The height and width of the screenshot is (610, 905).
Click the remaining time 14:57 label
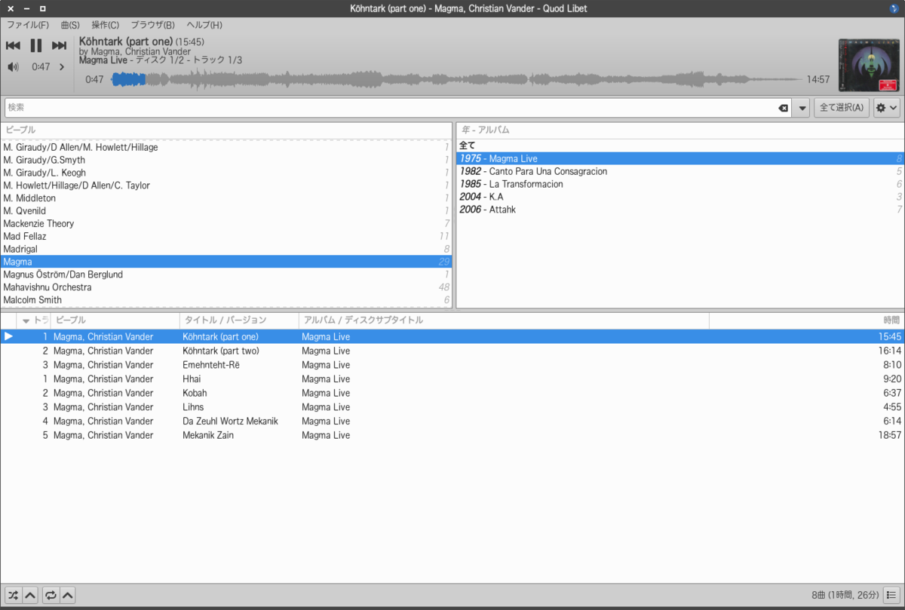(818, 79)
